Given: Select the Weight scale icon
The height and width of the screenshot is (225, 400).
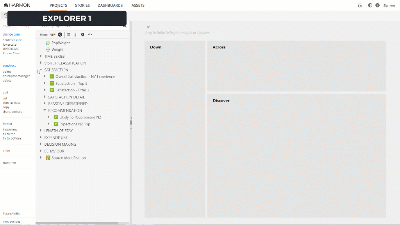Looking at the screenshot, I should pos(48,50).
